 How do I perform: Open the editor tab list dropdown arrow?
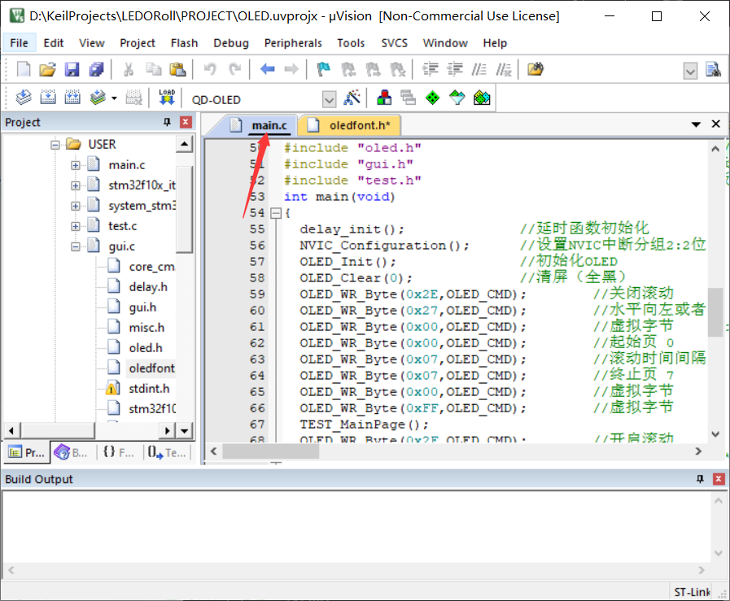click(x=696, y=124)
